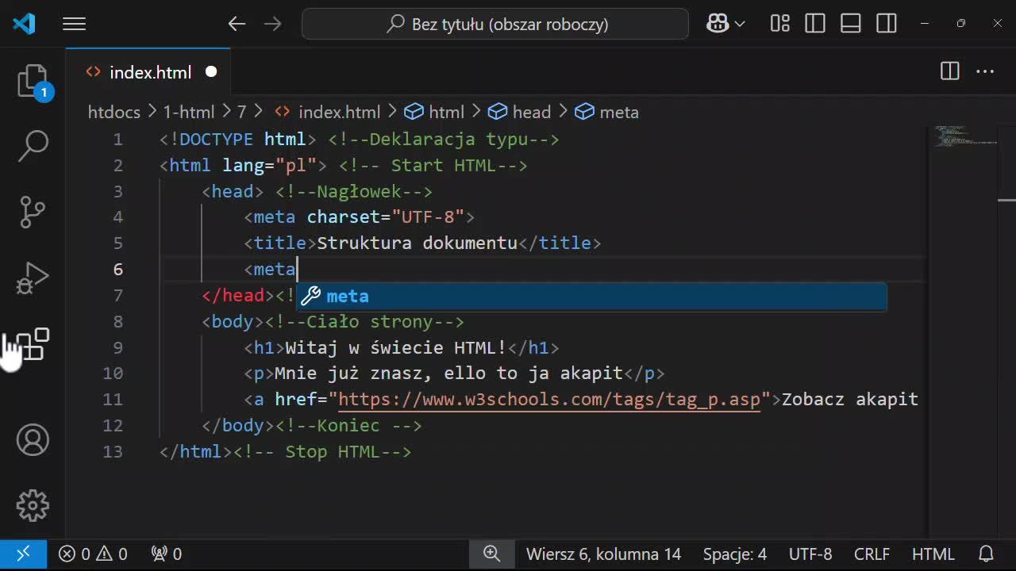This screenshot has width=1016, height=571.
Task: Open Run and Debug view
Action: coord(33,278)
